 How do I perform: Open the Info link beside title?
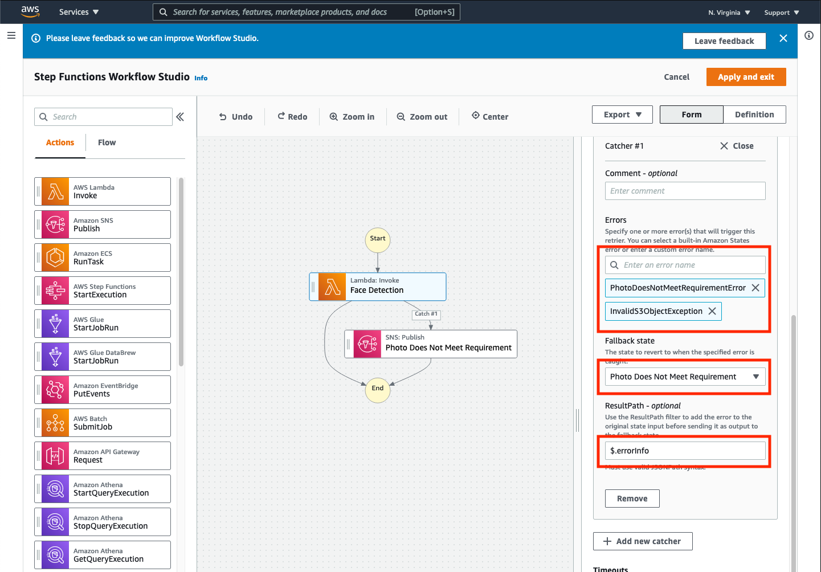click(201, 78)
